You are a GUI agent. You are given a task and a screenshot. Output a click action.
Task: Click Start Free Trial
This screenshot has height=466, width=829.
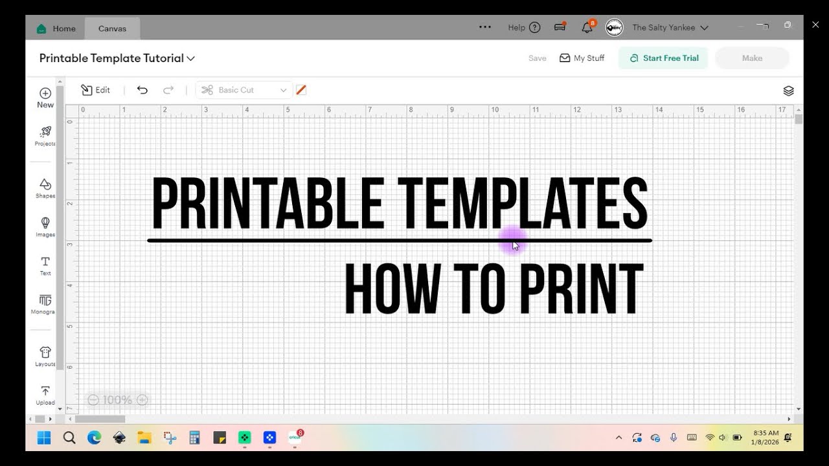pyautogui.click(x=663, y=58)
